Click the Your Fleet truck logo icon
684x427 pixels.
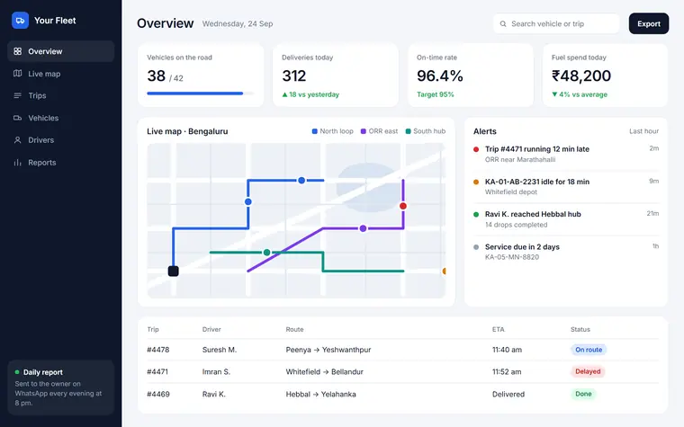click(x=20, y=21)
